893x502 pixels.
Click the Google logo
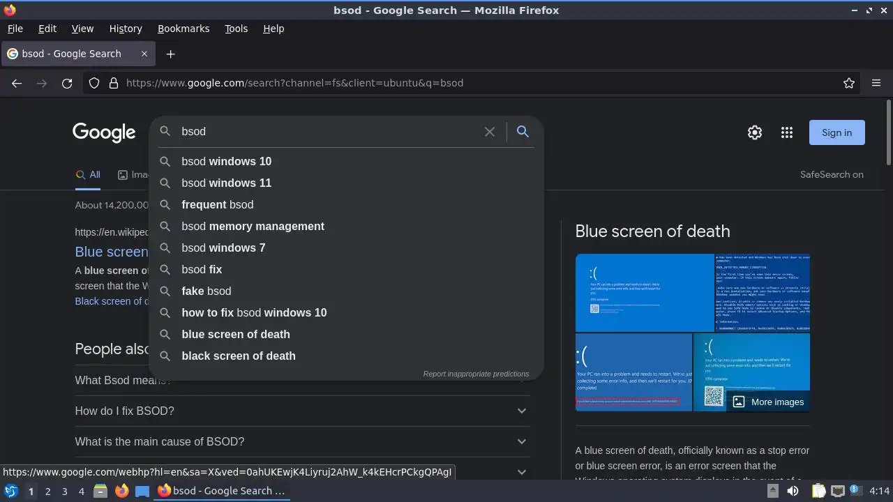tap(104, 132)
